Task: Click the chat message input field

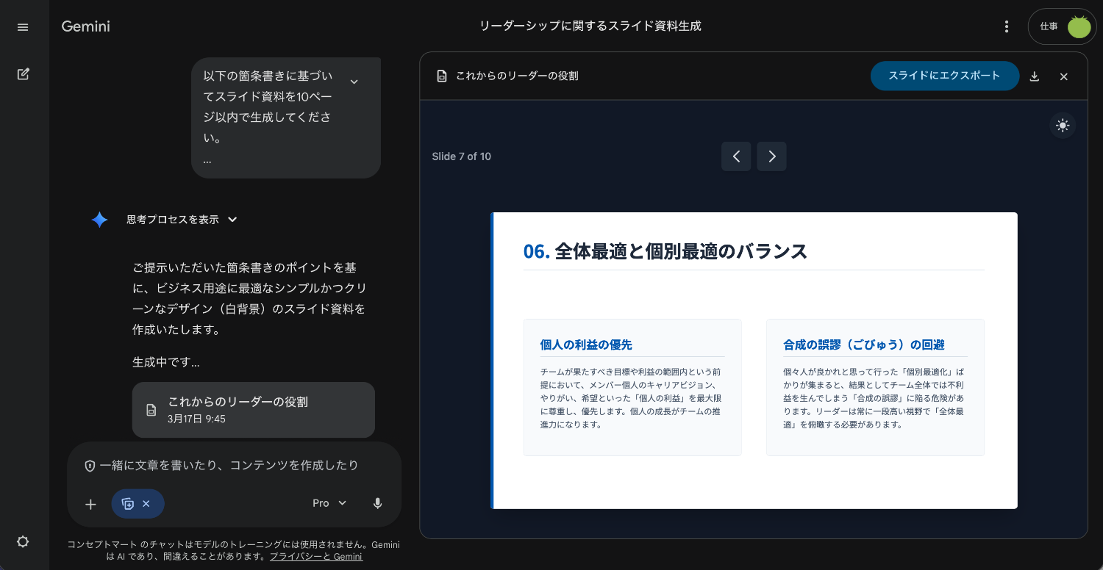Action: tap(234, 465)
